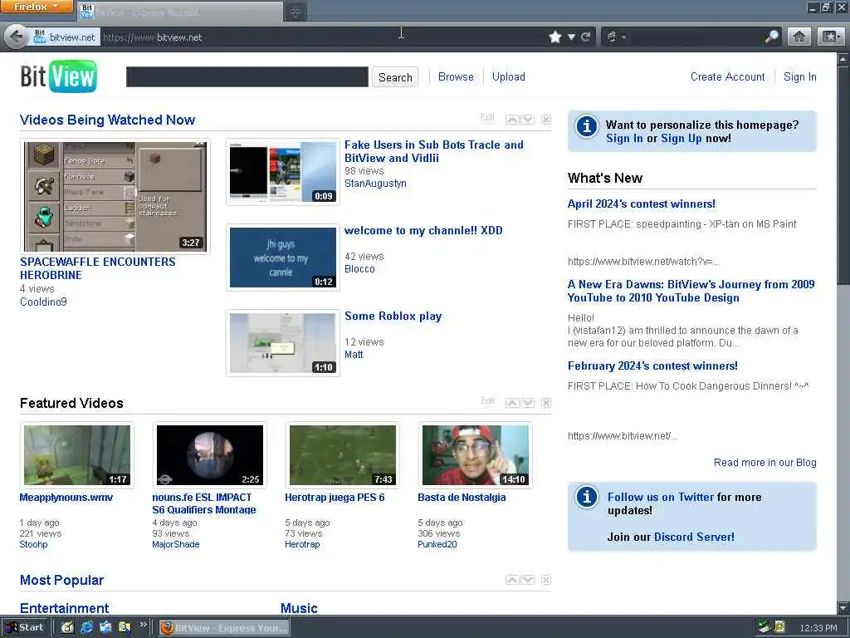Open welcome to my channle video thumbnail

[283, 258]
